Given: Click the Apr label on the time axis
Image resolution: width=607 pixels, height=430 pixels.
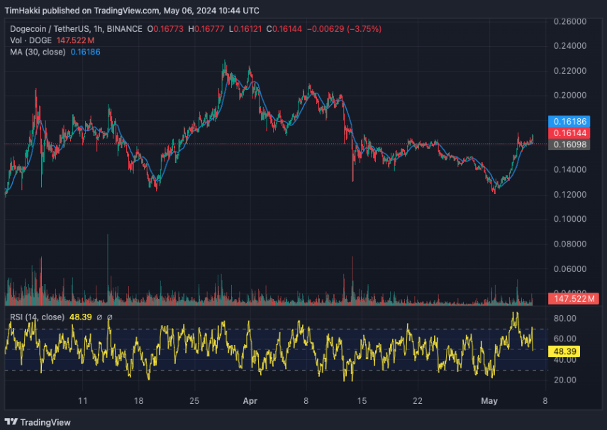Looking at the screenshot, I should tap(250, 401).
